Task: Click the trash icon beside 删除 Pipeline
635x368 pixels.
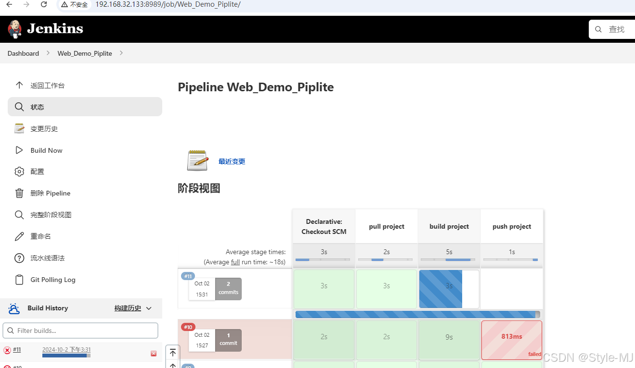Action: click(19, 193)
